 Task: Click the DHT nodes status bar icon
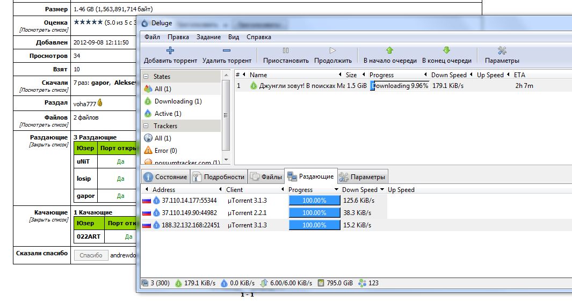pyautogui.click(x=362, y=283)
